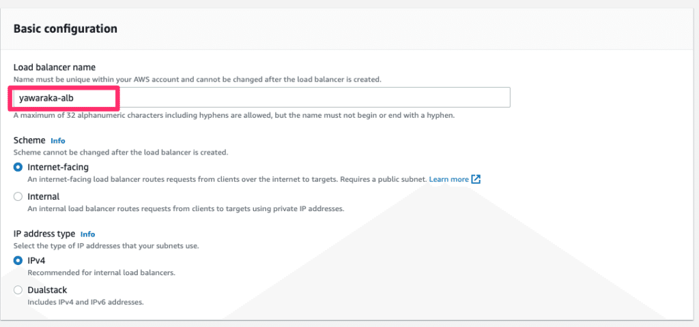Click the Internal option label text
This screenshot has width=699, height=327.
click(44, 196)
